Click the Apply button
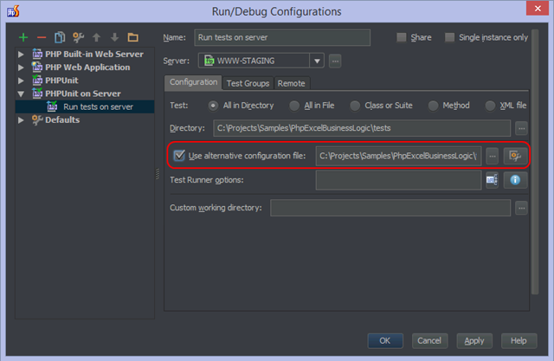This screenshot has height=361, width=554. click(474, 341)
